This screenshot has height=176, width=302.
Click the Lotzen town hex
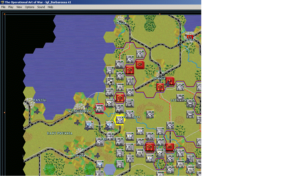79,151
